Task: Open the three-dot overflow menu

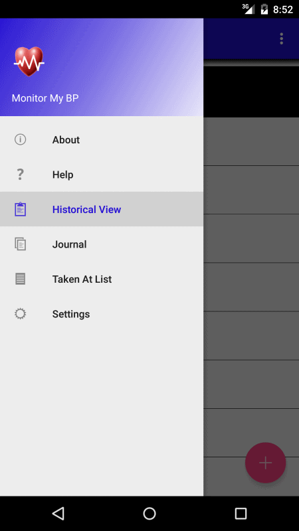Action: click(281, 38)
